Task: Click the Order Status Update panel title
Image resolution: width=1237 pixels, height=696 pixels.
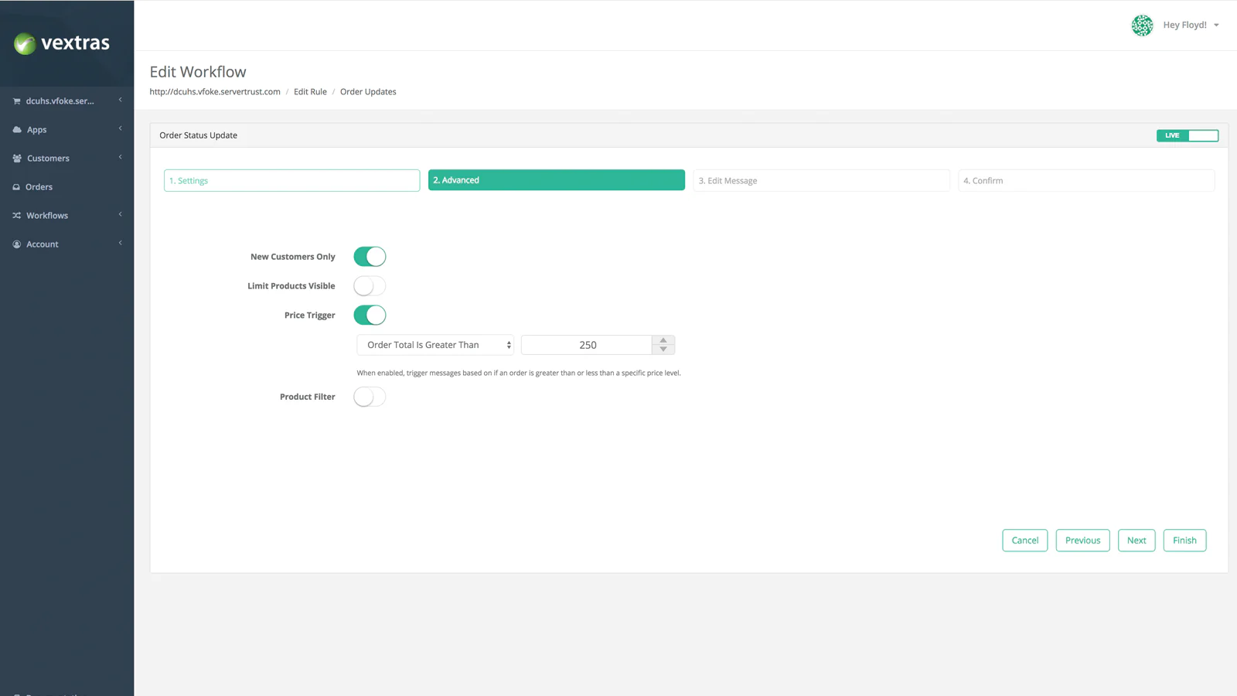Action: tap(199, 135)
